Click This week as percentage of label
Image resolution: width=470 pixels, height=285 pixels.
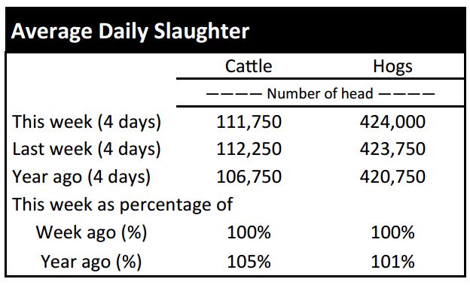(122, 205)
